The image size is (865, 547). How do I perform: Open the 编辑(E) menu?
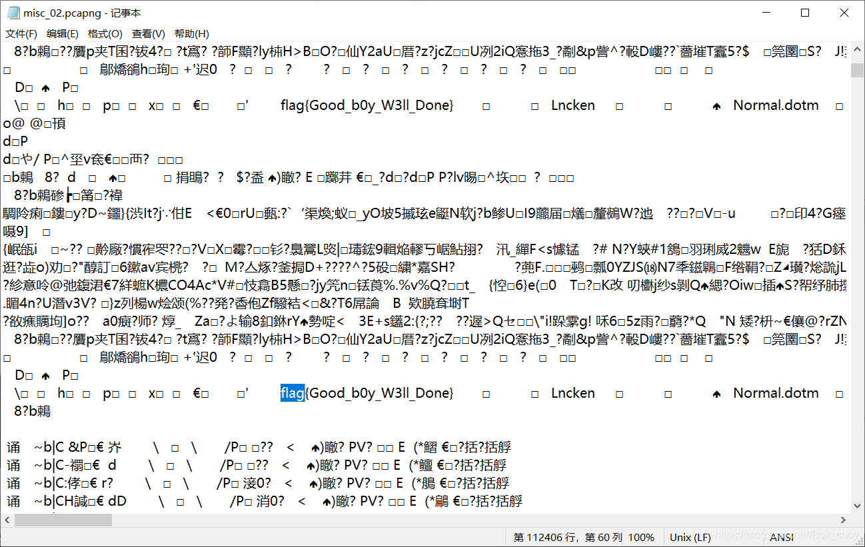pos(63,34)
